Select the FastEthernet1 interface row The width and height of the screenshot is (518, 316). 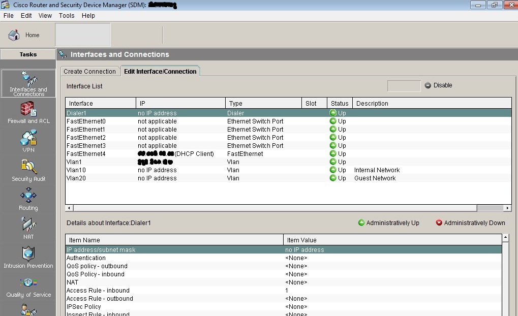point(288,130)
